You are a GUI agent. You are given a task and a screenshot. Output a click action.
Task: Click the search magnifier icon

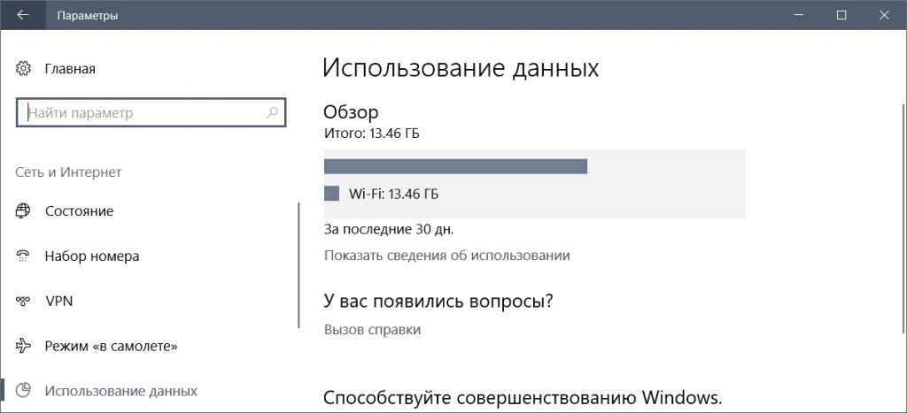click(273, 113)
